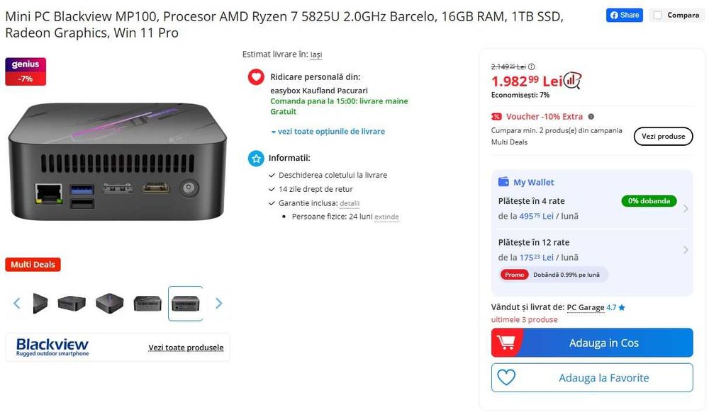Expand the 12 rate payment option

pos(685,250)
